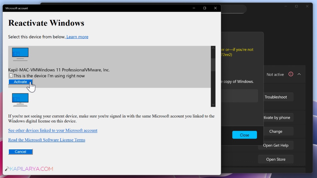The height and width of the screenshot is (178, 317).
Task: Click the info icon next to Not active
Action: 290,74
